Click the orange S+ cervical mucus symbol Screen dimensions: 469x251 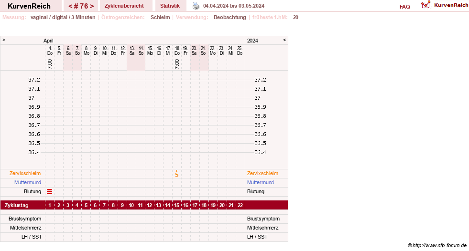pos(177,173)
